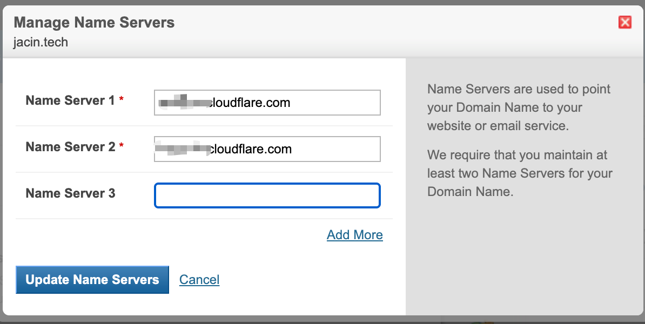Click the Name Server 2 label
This screenshot has height=324, width=645.
pyautogui.click(x=70, y=147)
